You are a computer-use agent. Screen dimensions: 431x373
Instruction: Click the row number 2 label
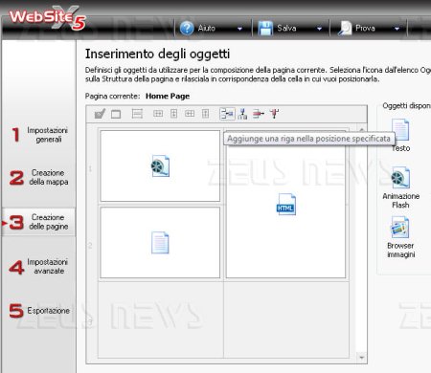[x=90, y=245]
